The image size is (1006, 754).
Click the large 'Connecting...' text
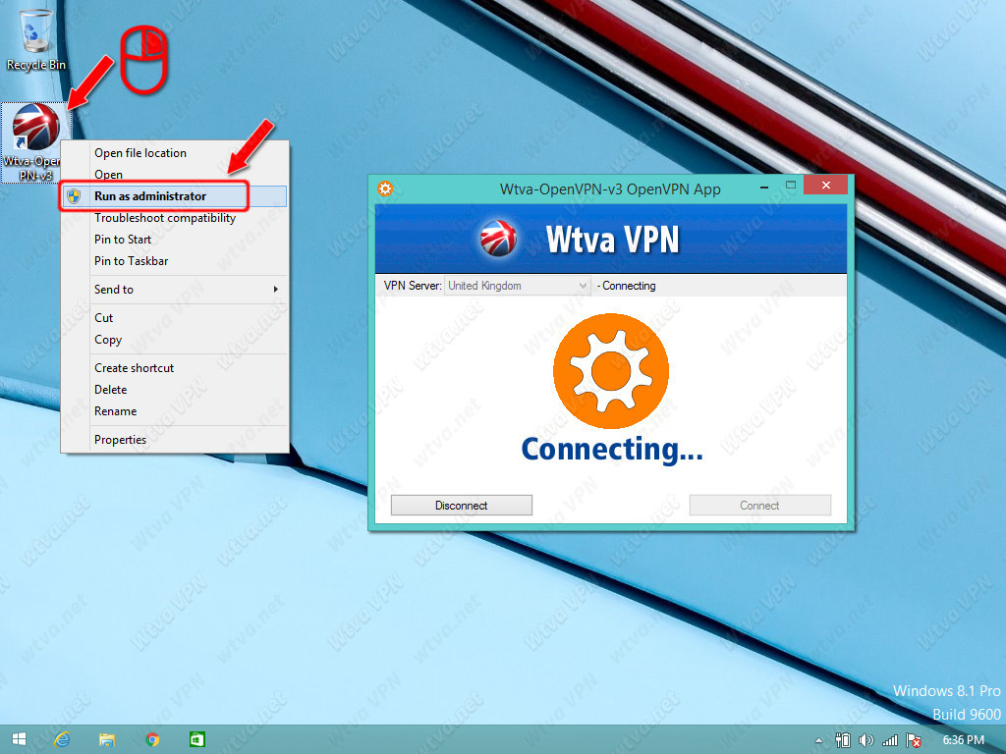pyautogui.click(x=611, y=450)
